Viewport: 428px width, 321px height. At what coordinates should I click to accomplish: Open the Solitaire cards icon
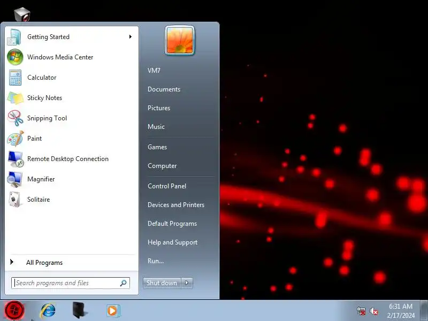tap(15, 200)
